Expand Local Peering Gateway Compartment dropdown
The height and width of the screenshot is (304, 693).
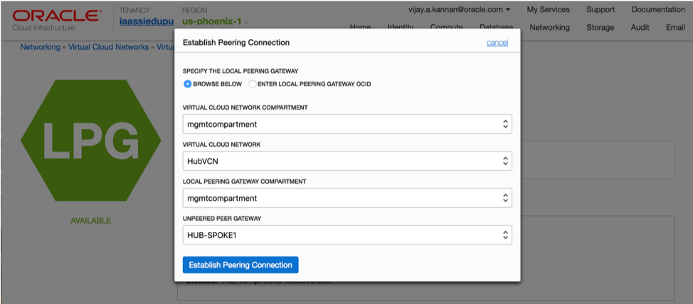347,198
